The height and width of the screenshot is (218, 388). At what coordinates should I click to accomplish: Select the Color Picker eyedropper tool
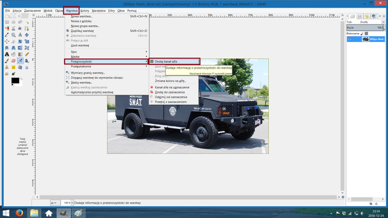click(x=7, y=35)
